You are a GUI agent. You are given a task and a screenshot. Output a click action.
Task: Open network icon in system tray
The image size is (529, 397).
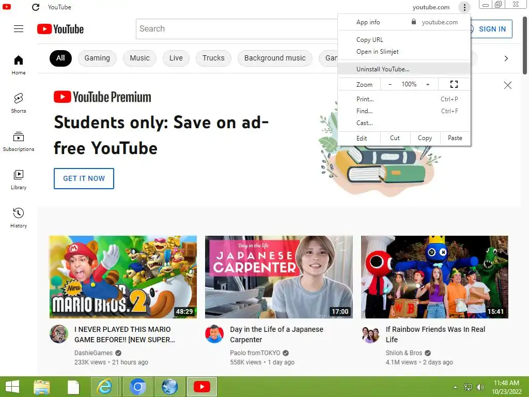468,387
